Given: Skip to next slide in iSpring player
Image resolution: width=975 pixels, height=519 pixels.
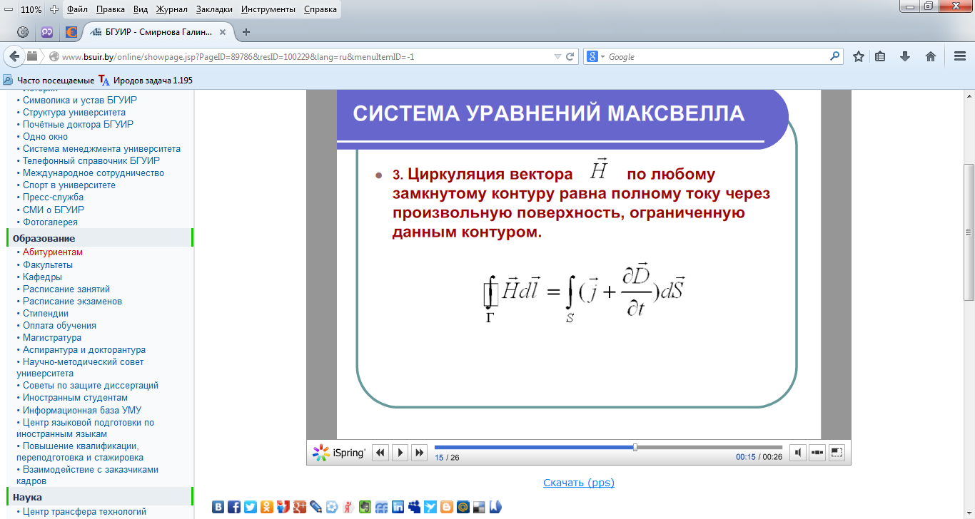Looking at the screenshot, I should [420, 452].
